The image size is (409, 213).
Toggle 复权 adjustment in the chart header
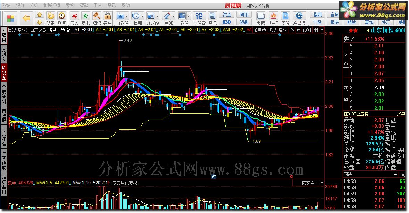tap(283, 30)
